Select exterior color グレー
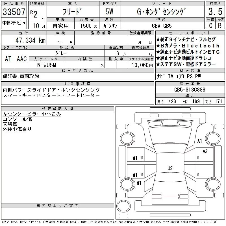 click(x=61, y=53)
